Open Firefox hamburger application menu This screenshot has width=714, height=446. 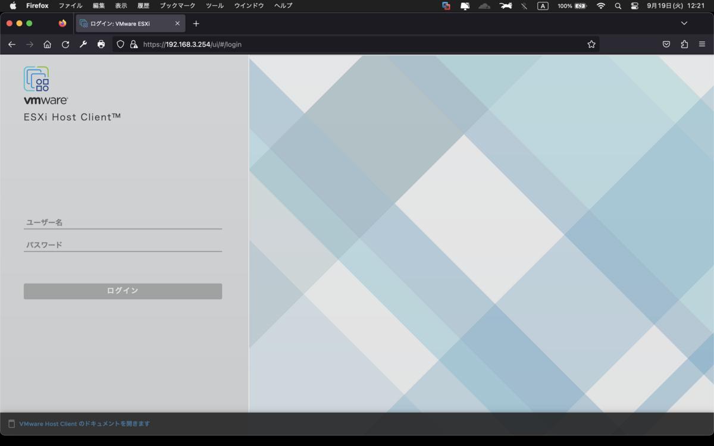pos(702,44)
